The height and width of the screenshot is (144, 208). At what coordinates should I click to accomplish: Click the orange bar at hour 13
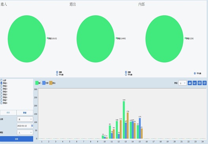(128, 126)
